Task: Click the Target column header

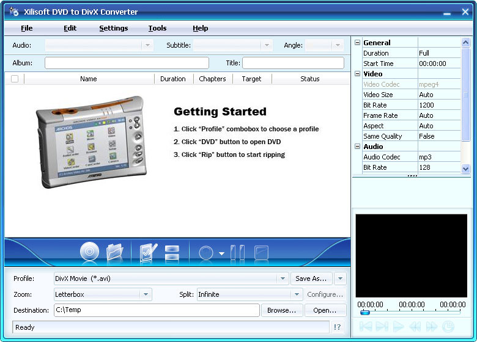Action: (251, 79)
